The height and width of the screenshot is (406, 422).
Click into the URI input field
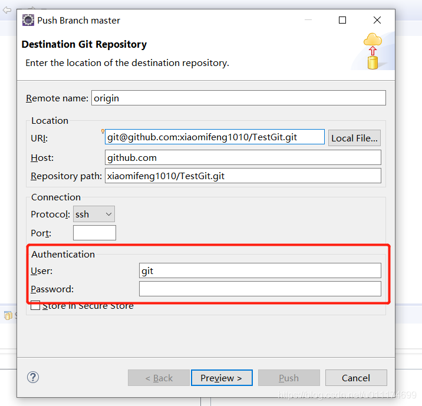(215, 137)
